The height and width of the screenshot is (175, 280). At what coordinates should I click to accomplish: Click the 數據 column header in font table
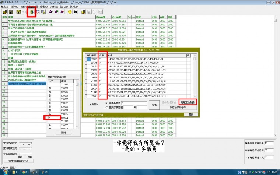[147, 55]
